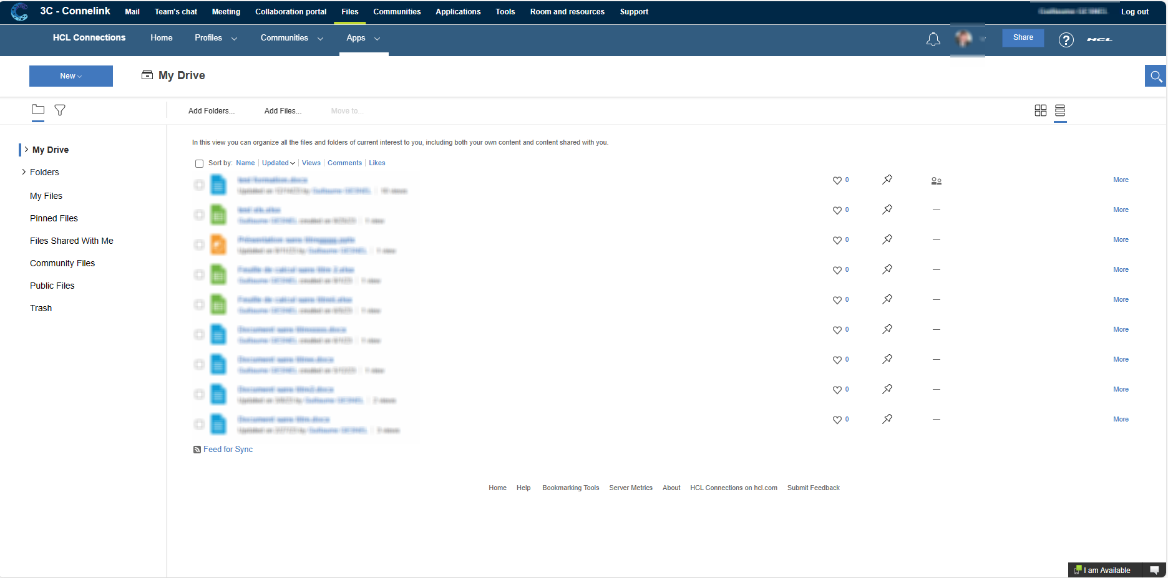The image size is (1168, 578).
Task: Open Pinned Files in sidebar
Action: click(x=54, y=218)
